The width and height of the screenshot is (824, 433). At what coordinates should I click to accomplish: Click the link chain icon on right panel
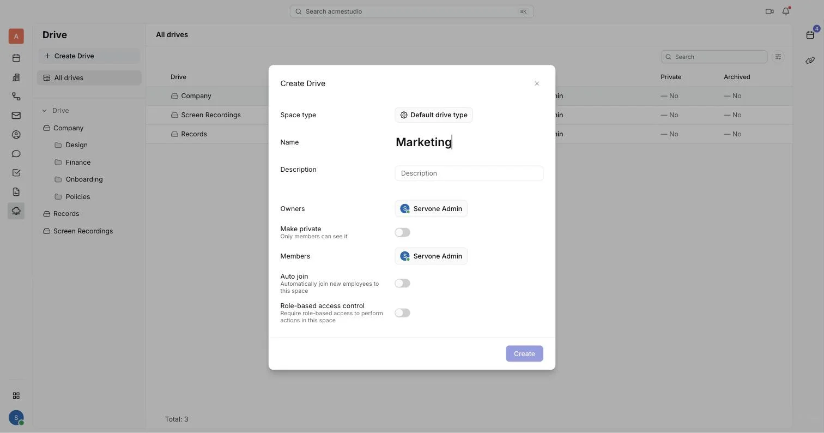click(810, 60)
